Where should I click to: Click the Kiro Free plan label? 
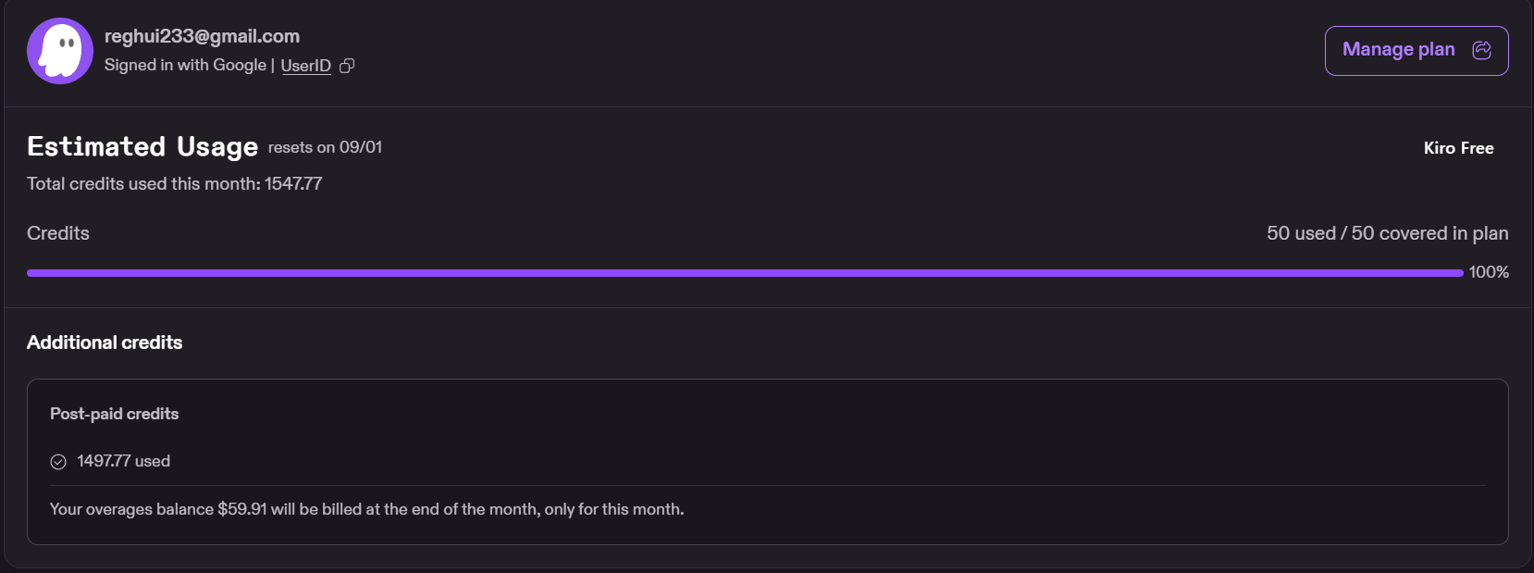click(x=1458, y=148)
